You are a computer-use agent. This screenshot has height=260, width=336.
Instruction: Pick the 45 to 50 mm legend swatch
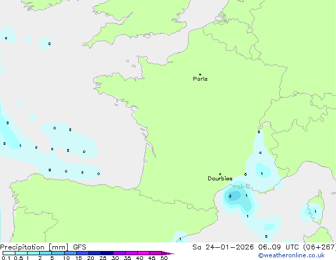(156, 253)
